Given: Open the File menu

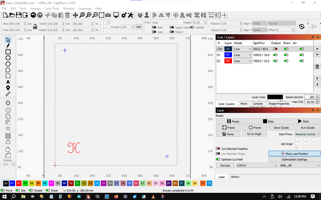Looking at the screenshot, I should pyautogui.click(x=4, y=9).
